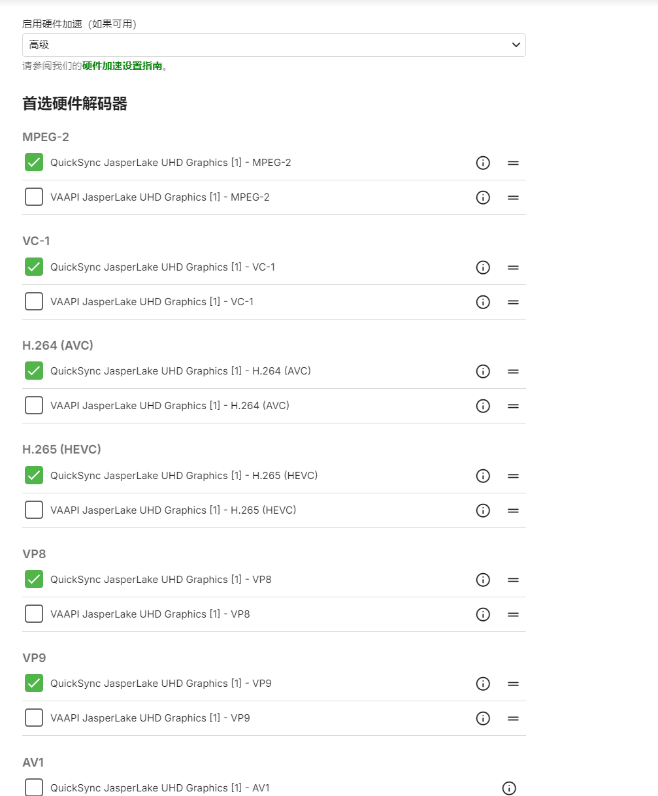Click reorder handle for VAAPI VP8 row
Viewport: 658px width, 796px height.
(x=513, y=614)
